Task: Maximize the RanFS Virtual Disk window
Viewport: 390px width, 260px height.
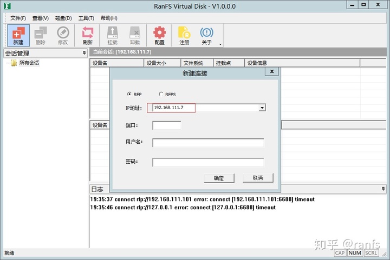Action: point(363,5)
